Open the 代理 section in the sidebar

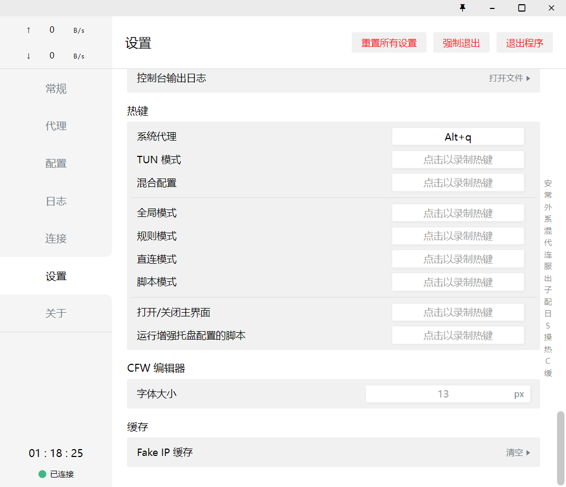(56, 126)
